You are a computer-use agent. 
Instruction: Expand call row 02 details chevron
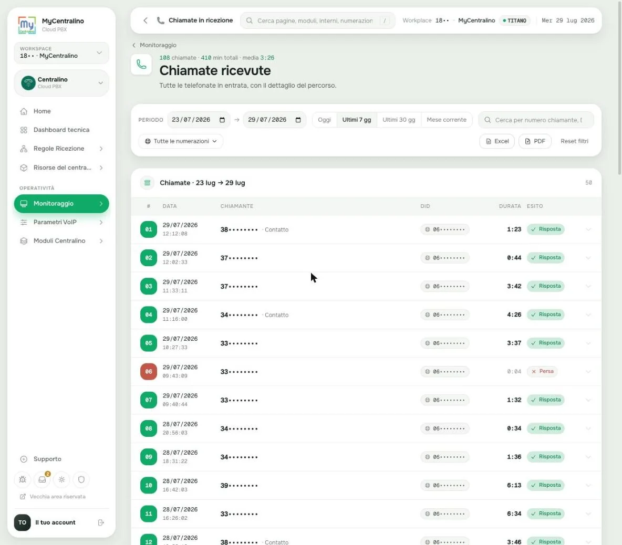pos(588,258)
